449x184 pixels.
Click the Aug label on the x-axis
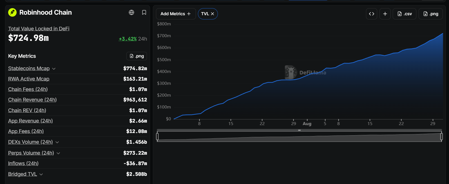307,124
